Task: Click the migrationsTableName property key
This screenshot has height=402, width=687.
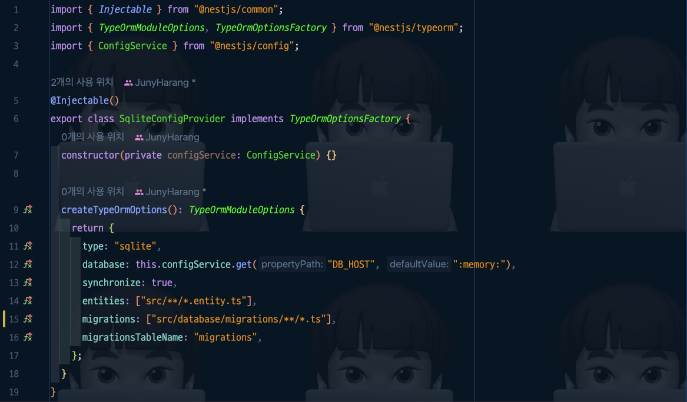Action: 132,338
